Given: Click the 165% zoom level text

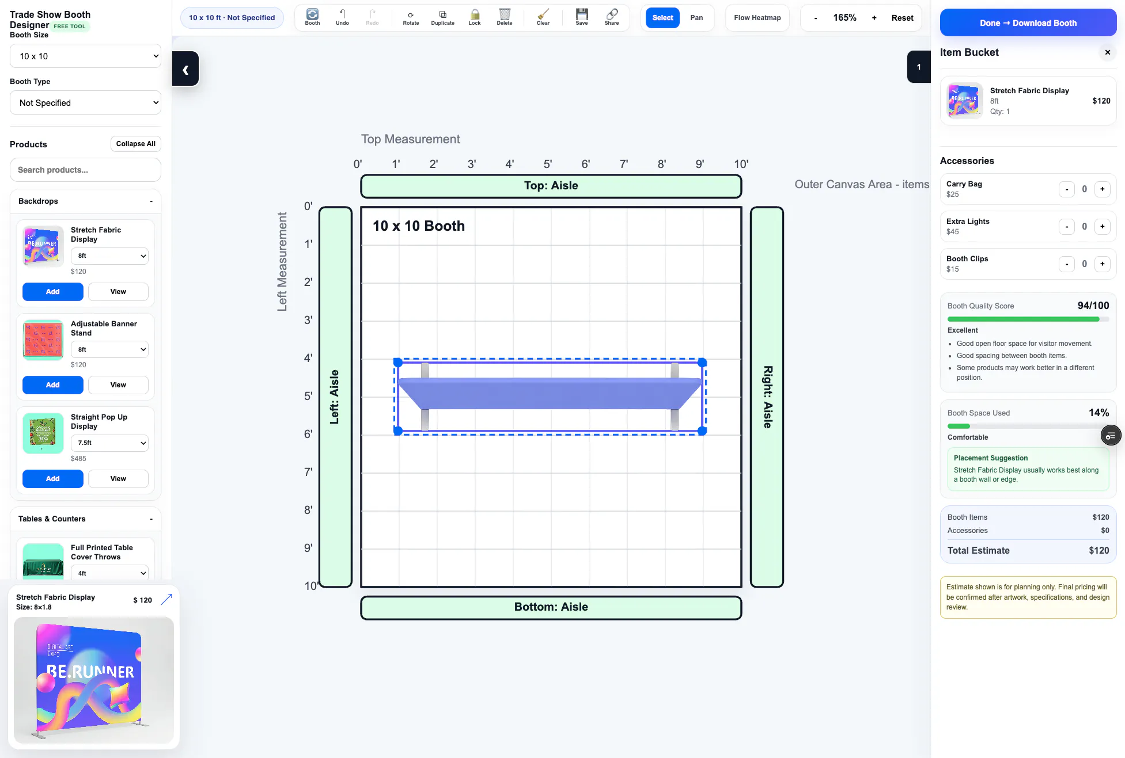Looking at the screenshot, I should click(x=844, y=18).
